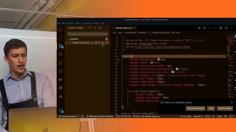Select the Header.style.scss editor tab

[x=124, y=28]
